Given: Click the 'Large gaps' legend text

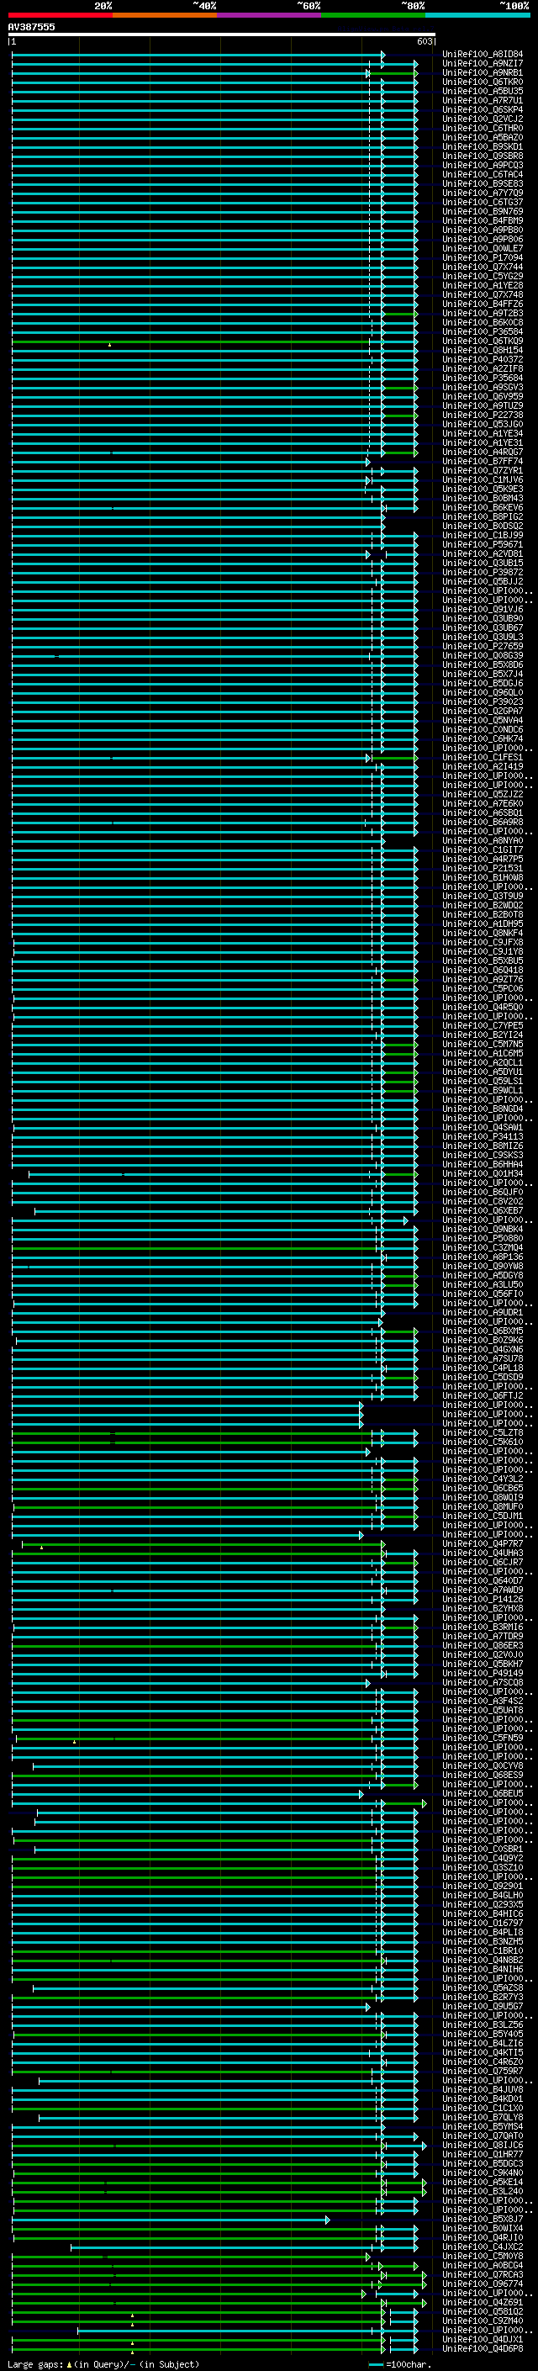Looking at the screenshot, I should point(35,2364).
